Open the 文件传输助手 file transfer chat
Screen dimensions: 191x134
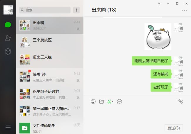[x=50, y=128]
